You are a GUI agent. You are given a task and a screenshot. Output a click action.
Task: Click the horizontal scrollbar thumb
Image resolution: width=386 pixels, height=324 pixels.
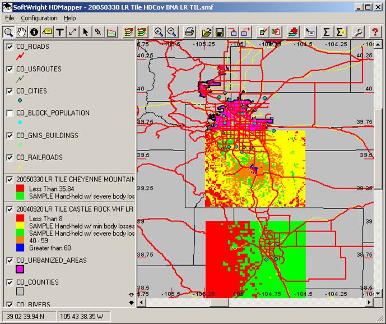[220, 302]
